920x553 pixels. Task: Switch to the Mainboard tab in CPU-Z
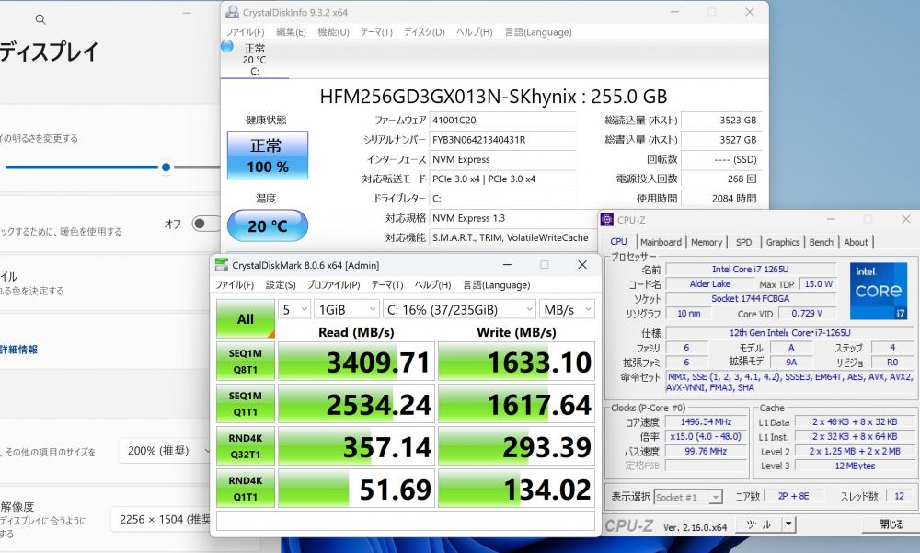point(661,242)
